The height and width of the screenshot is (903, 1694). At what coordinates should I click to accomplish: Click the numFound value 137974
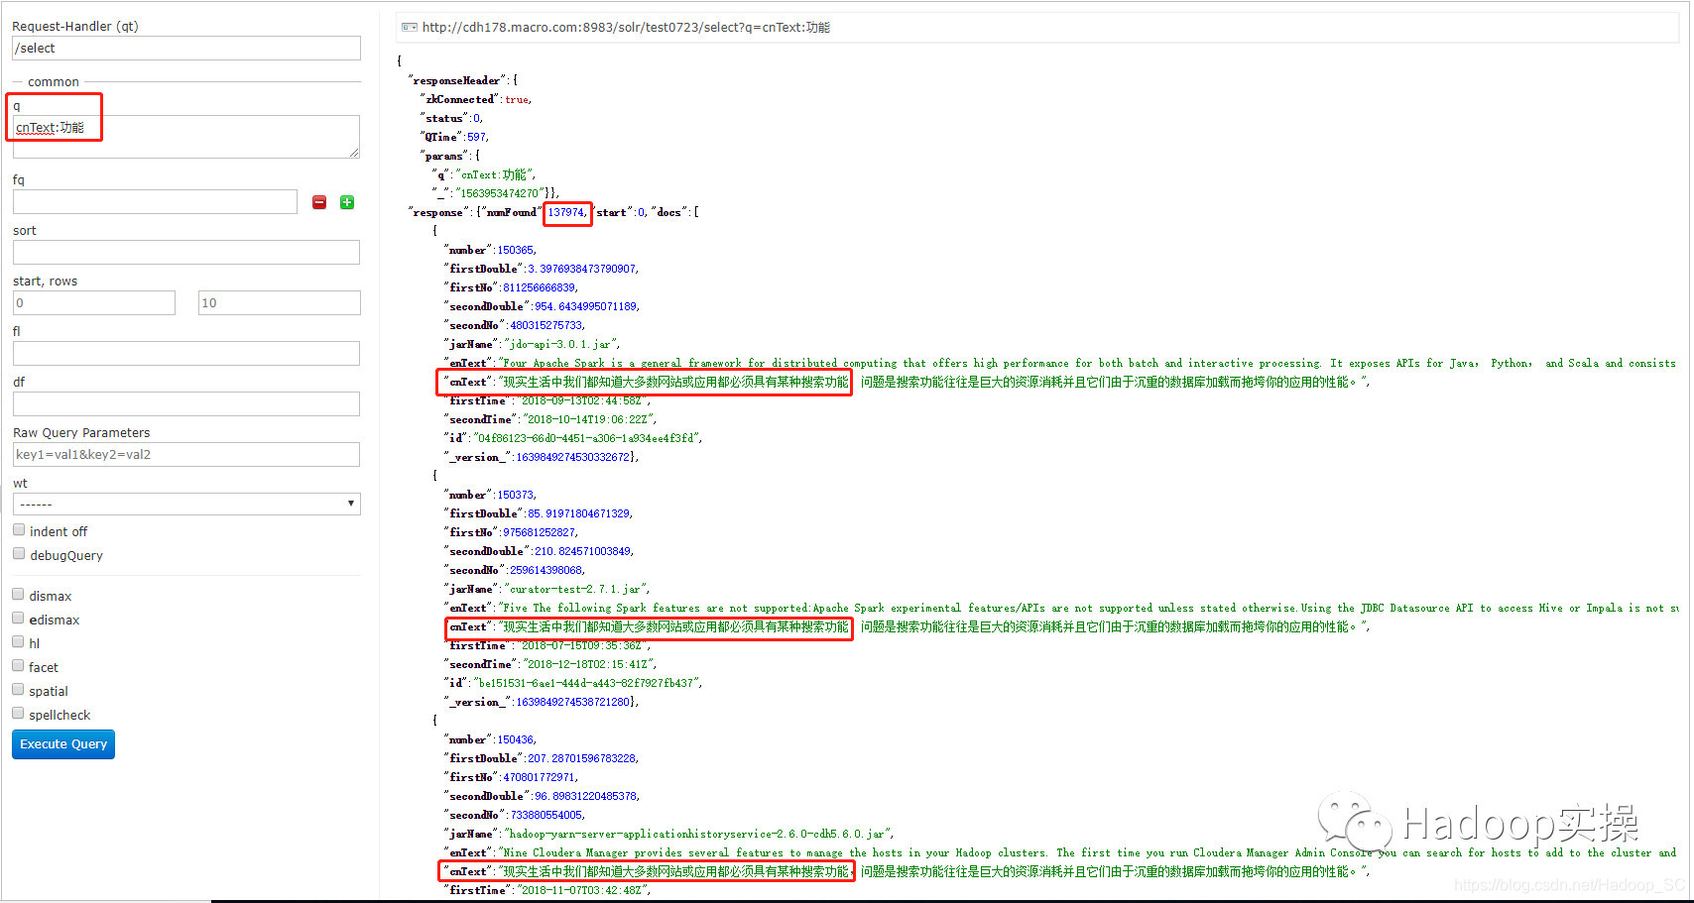coord(565,212)
